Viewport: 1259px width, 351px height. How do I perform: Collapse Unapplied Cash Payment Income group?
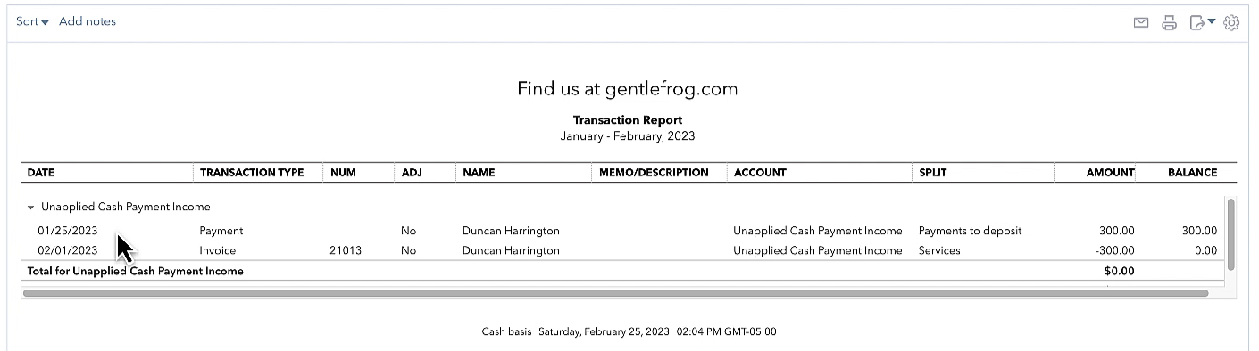pos(31,207)
